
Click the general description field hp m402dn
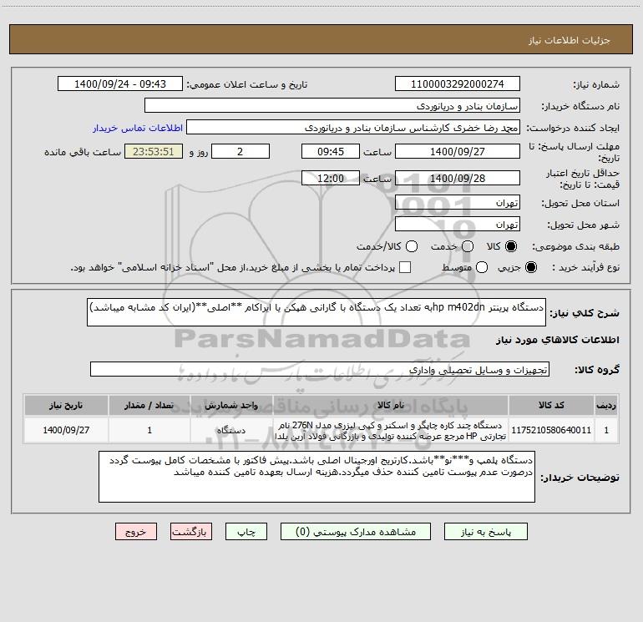pos(316,312)
